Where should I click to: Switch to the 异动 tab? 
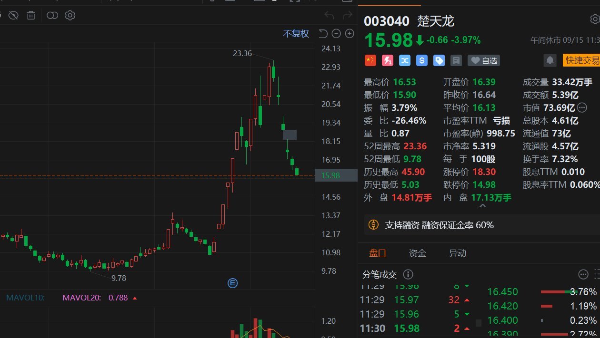coord(458,253)
